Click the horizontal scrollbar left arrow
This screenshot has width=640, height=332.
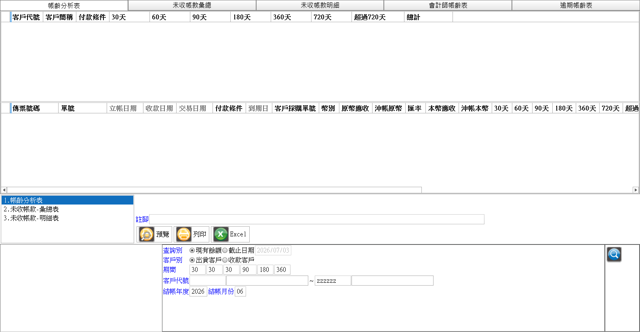coord(4,190)
